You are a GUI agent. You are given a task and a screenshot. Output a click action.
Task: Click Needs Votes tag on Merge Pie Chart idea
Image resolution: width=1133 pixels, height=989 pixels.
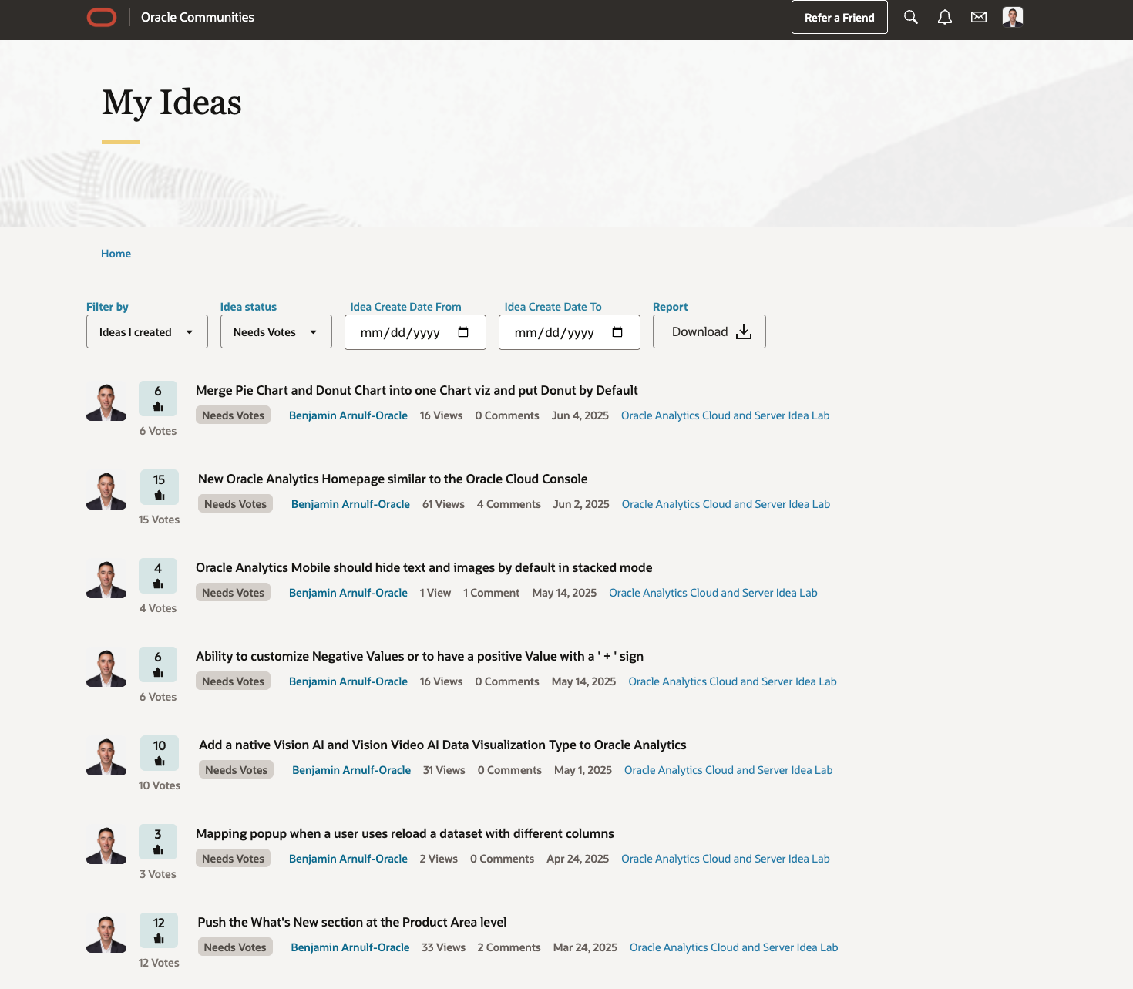233,415
